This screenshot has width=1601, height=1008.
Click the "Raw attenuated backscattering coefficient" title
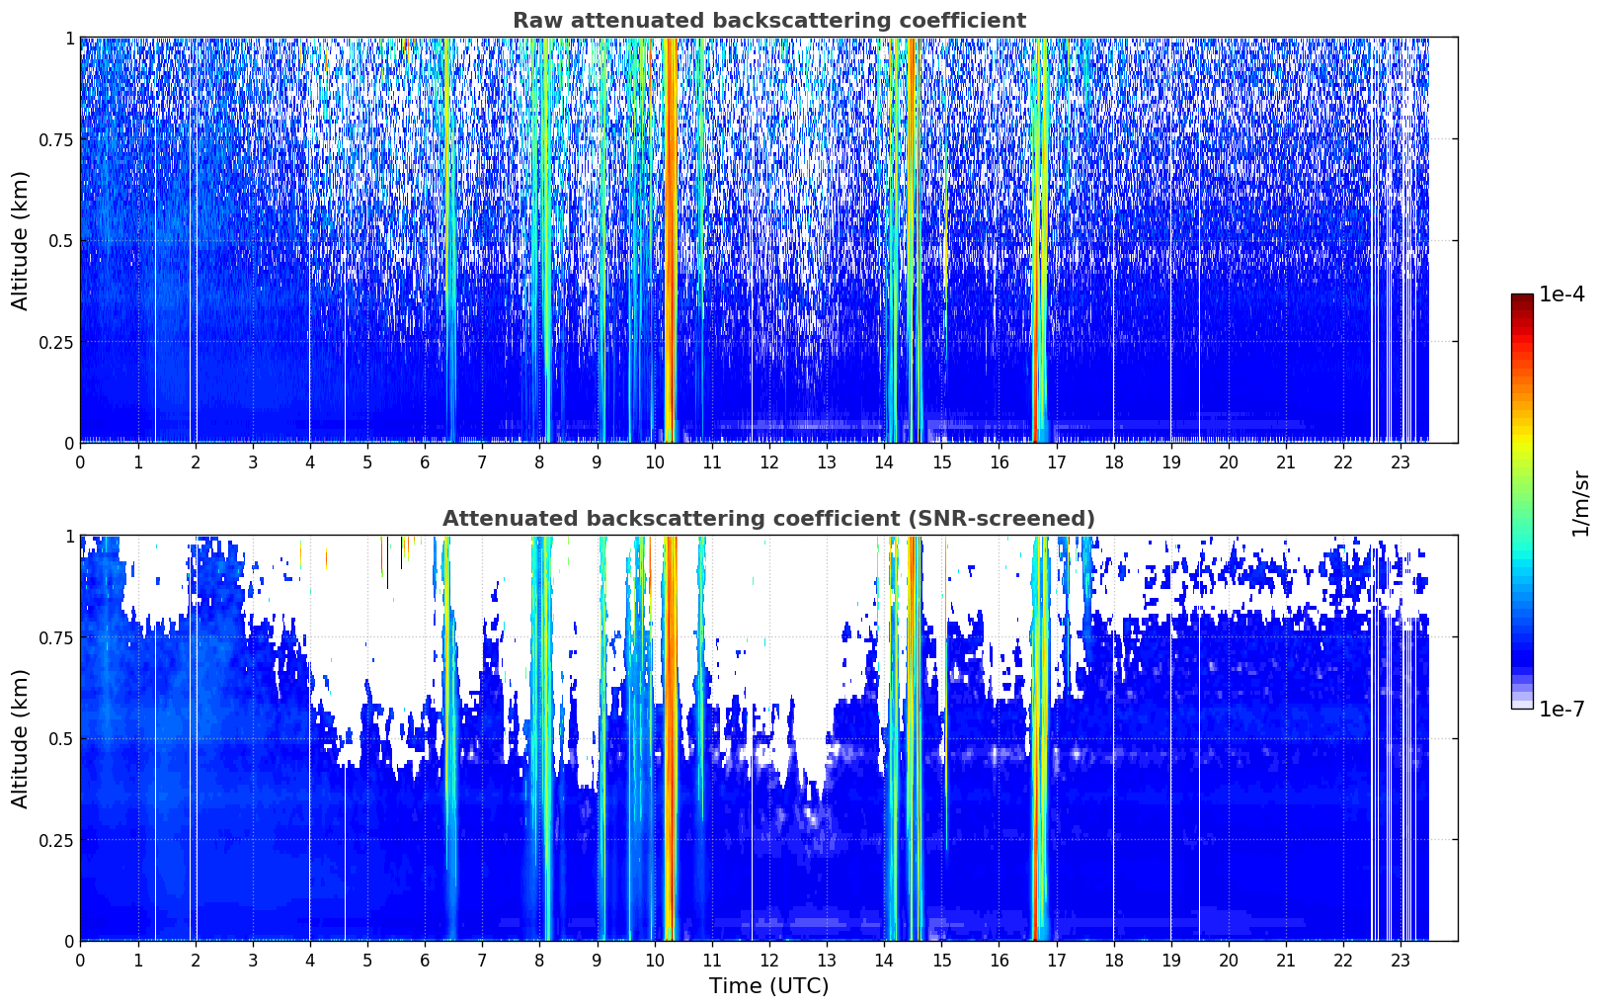(768, 21)
